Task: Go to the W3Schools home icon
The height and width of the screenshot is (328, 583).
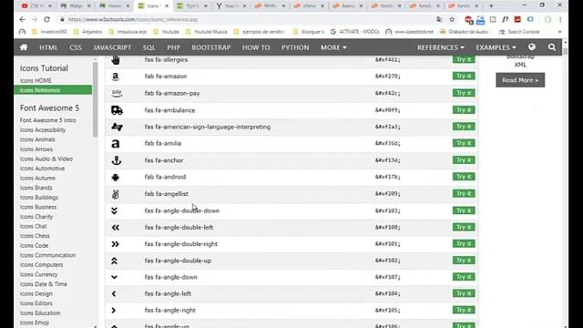Action: pyautogui.click(x=24, y=47)
